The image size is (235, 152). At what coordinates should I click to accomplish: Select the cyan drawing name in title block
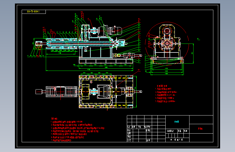tap(176, 122)
